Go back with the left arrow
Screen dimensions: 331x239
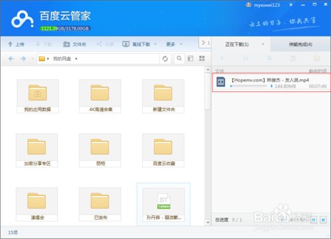[x=11, y=59]
